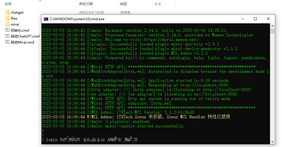Maximize the cmd.exe window
Image resolution: width=282 pixels, height=147 pixels.
[255, 19]
